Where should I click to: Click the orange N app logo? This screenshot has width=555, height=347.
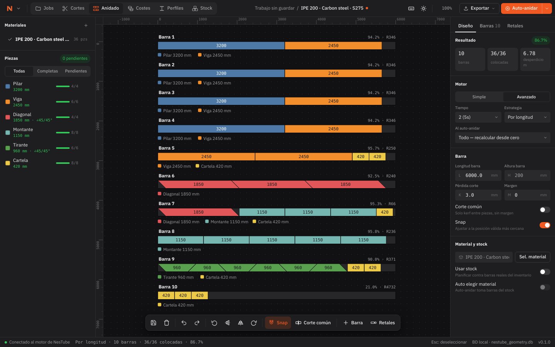pos(10,8)
